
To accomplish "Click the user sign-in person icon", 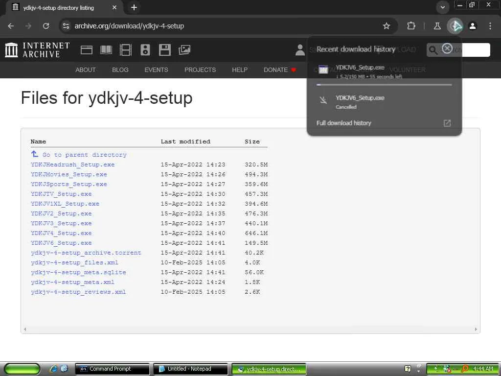I will [300, 50].
